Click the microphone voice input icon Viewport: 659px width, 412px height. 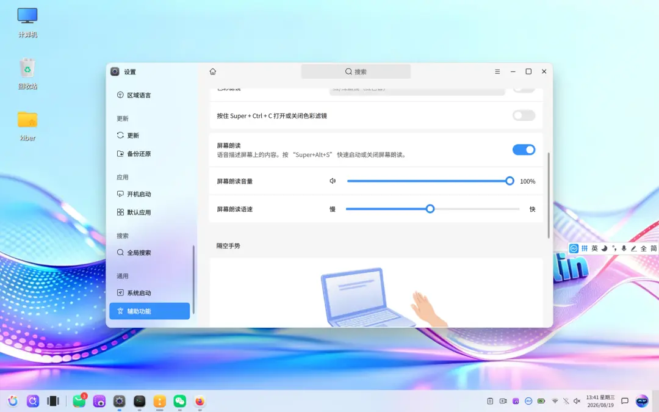[624, 248]
